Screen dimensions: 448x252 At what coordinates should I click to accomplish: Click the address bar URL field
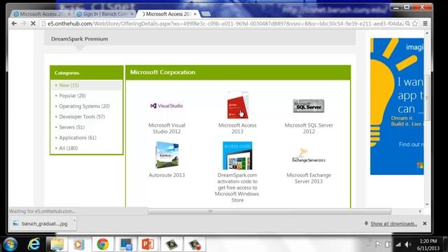(x=225, y=24)
